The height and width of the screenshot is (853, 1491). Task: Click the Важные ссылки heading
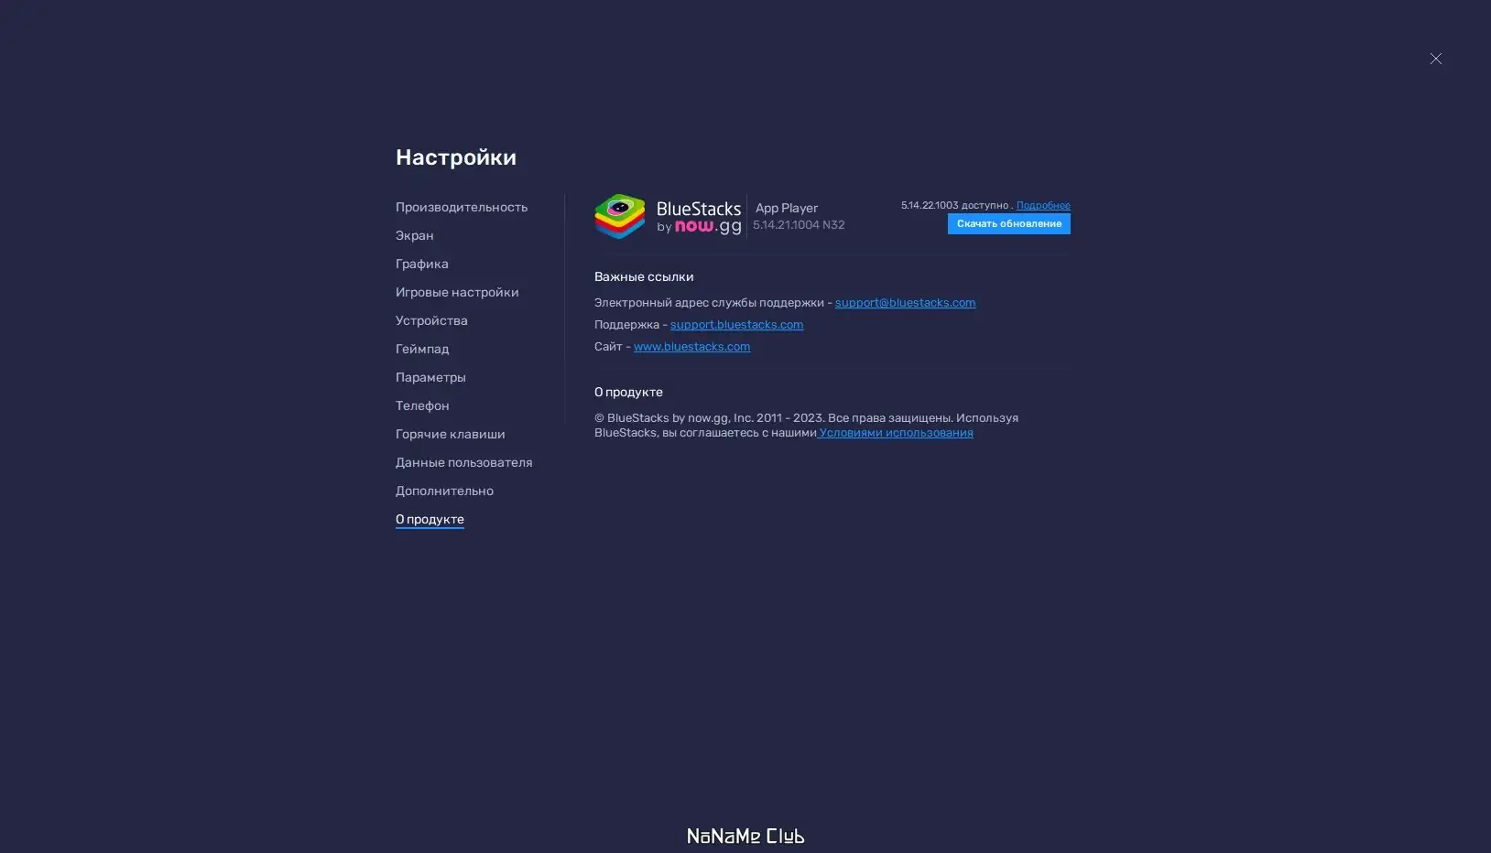point(644,276)
